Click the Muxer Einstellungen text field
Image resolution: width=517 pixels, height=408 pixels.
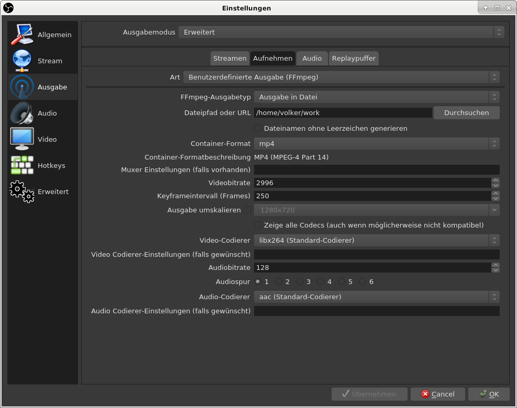[376, 169]
